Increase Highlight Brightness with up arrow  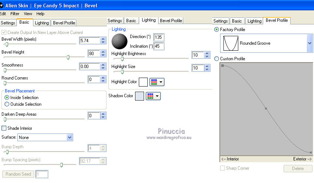click(x=207, y=53)
